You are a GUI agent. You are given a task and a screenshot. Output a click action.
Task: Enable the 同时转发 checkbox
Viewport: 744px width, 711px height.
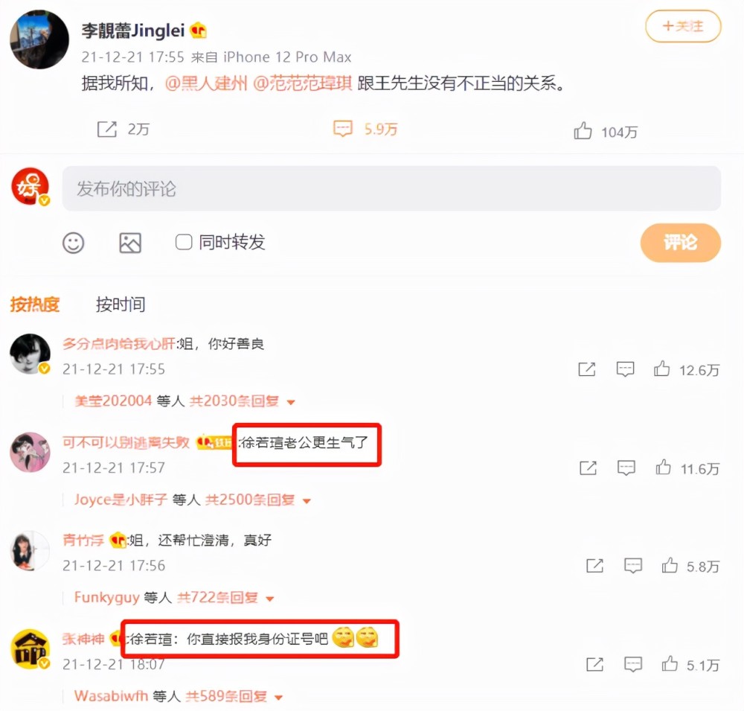(x=184, y=242)
